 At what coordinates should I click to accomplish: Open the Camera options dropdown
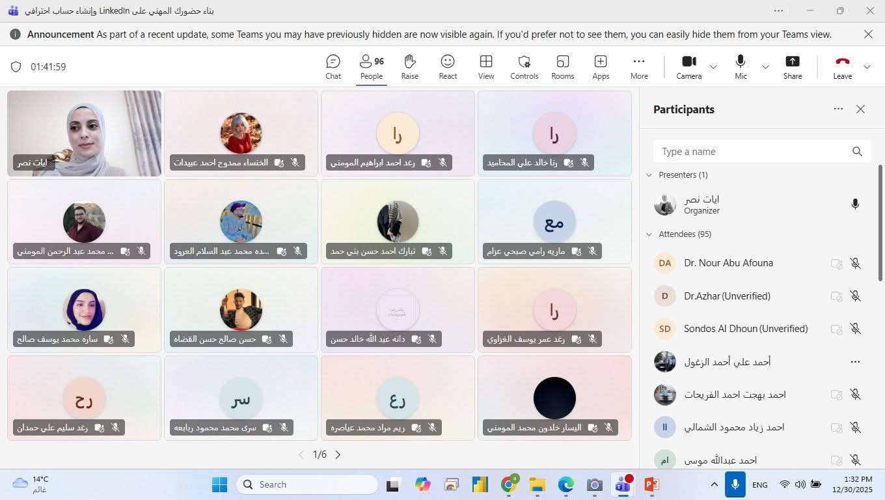point(713,66)
